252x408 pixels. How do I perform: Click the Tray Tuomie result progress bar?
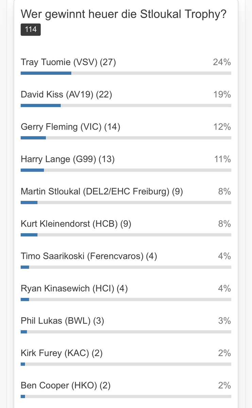click(x=126, y=73)
